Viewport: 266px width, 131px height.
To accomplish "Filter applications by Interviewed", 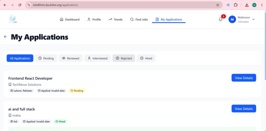I will click(x=98, y=58).
